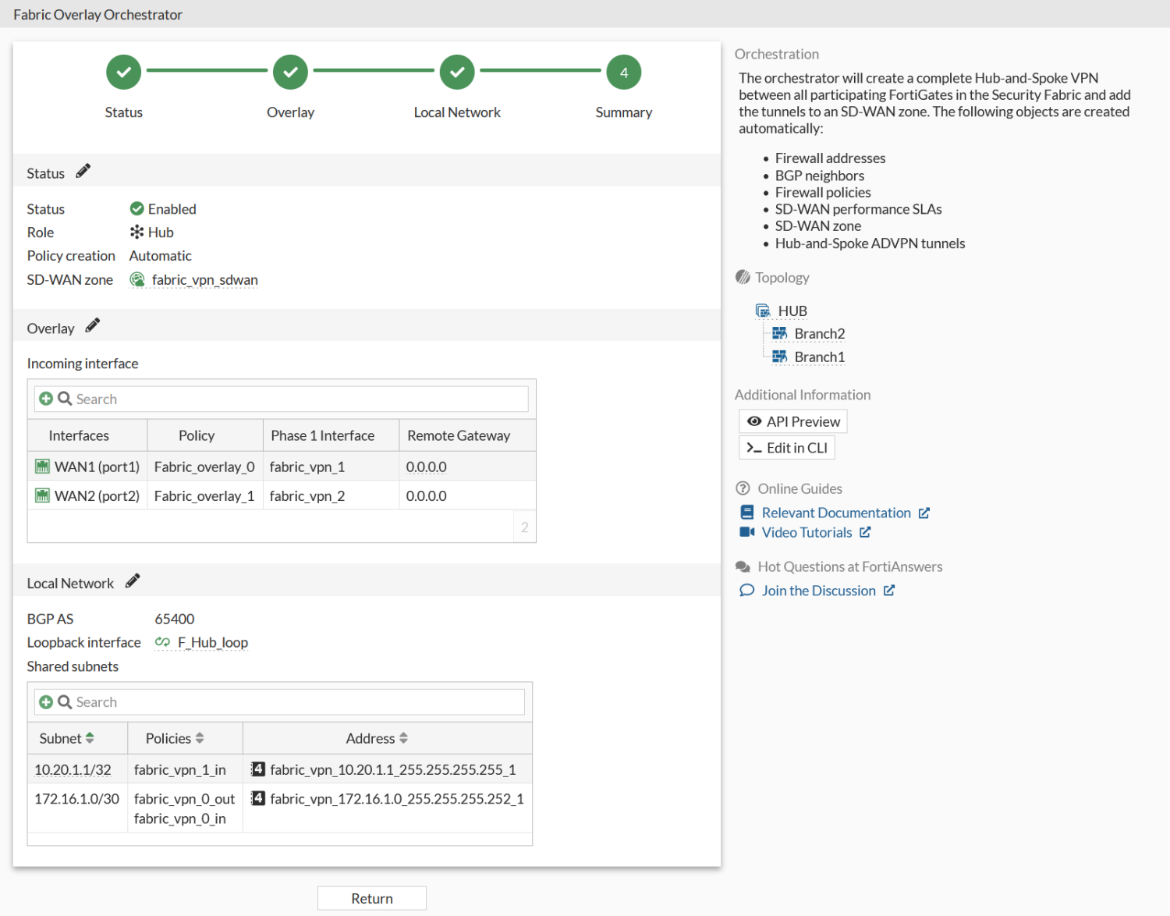Jump to the Overlay wizard step
Viewport: 1170px width, 916px height.
(x=290, y=73)
